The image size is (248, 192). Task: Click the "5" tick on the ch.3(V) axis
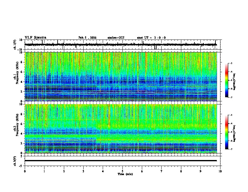(22, 156)
